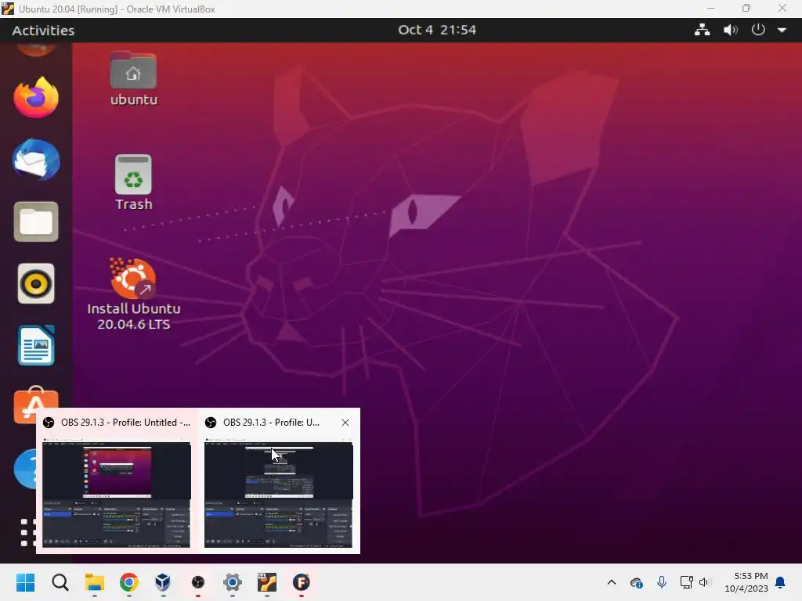Launch LibreOffice Writer from the dock
Image resolution: width=802 pixels, height=601 pixels.
pos(36,345)
